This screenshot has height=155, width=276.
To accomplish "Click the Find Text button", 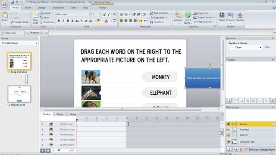I will (x=157, y=22).
